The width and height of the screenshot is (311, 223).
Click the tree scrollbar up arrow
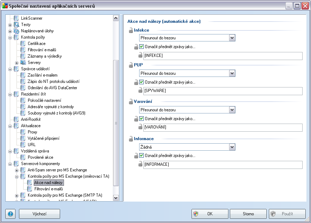(x=116, y=18)
